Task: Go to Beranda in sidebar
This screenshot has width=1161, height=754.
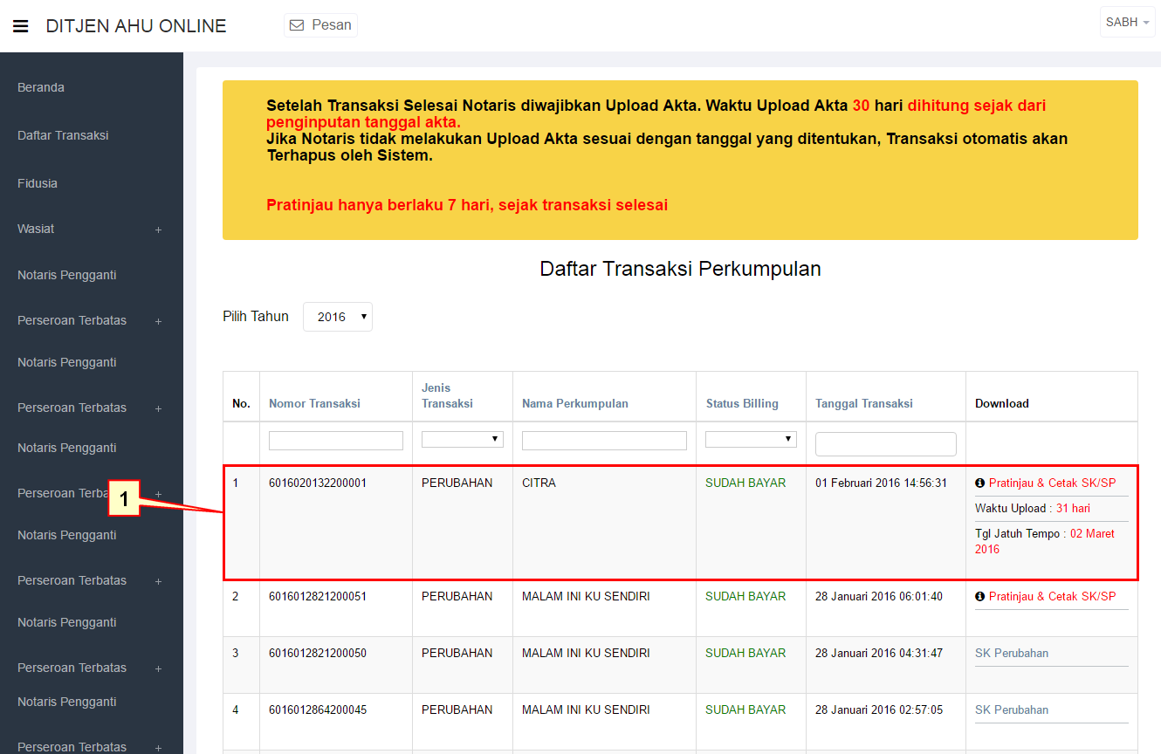Action: pos(41,87)
